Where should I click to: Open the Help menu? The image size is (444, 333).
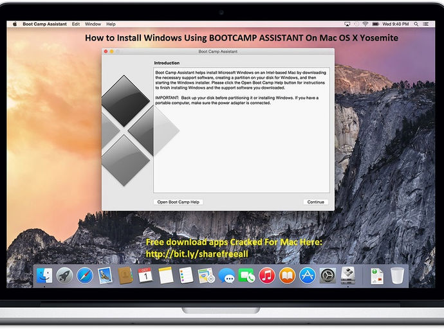pos(111,24)
